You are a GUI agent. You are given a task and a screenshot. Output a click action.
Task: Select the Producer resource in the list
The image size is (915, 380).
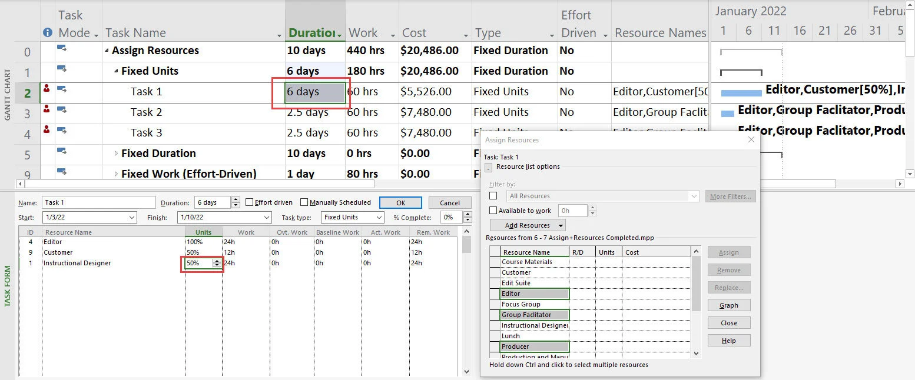(x=535, y=346)
